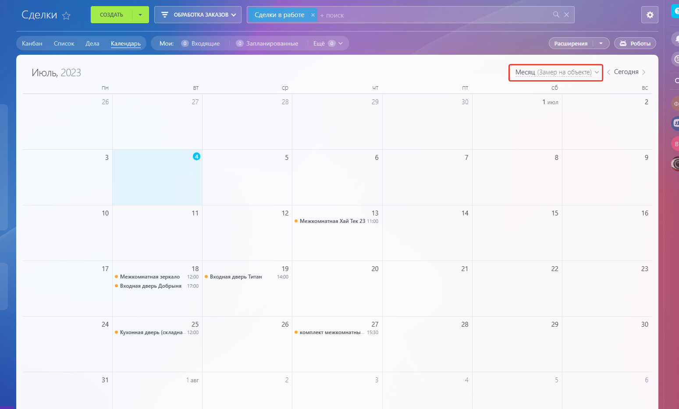Open the 'Межкомнатная зеркало' deal
This screenshot has width=679, height=409.
(x=156, y=277)
